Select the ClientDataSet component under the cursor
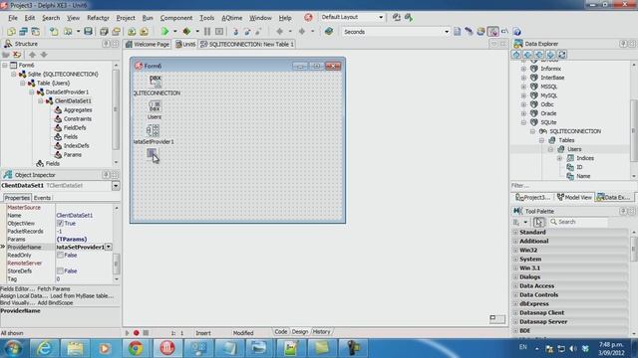Screen dimensions: 638x358 coord(152,154)
